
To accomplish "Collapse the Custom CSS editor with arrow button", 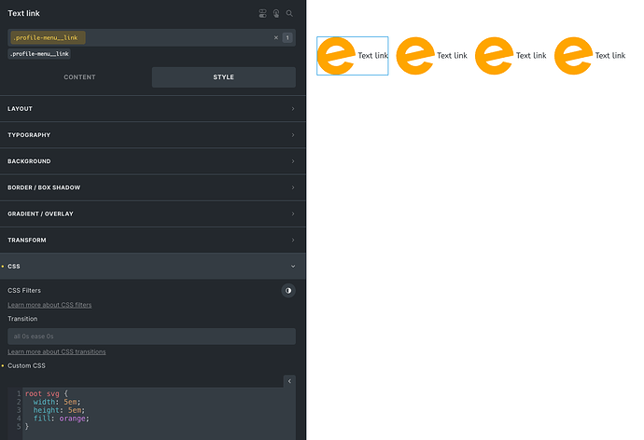I will tap(289, 381).
